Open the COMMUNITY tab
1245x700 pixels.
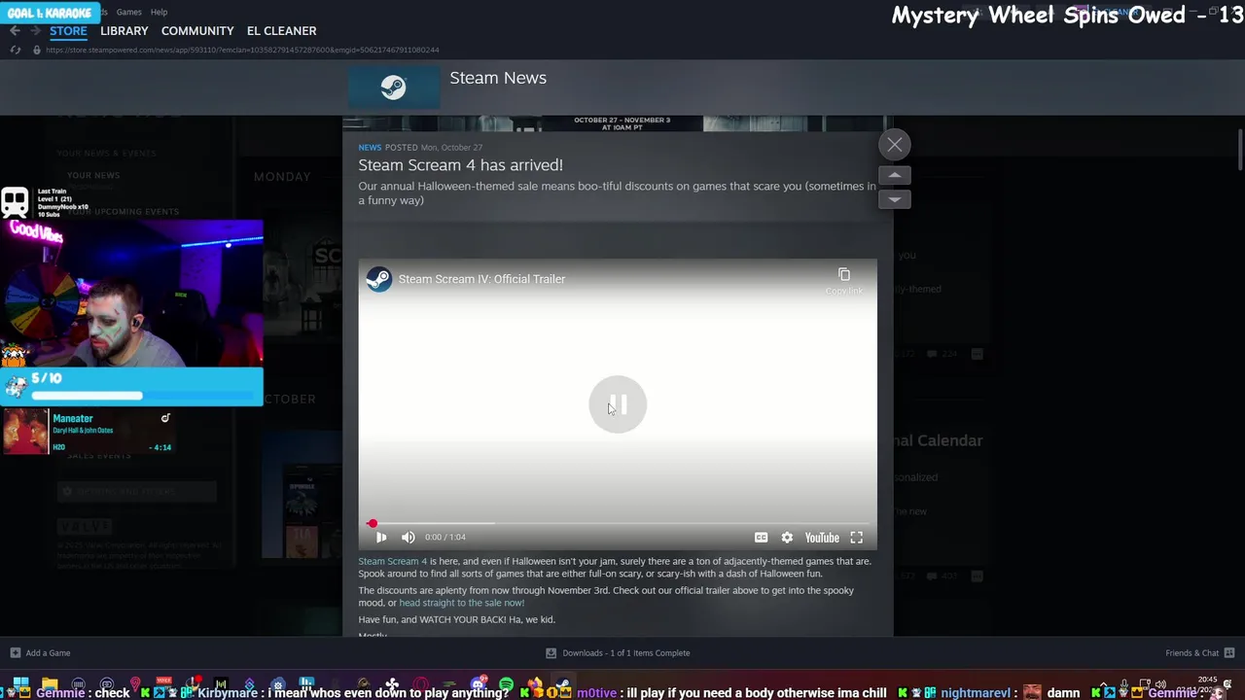click(x=197, y=31)
